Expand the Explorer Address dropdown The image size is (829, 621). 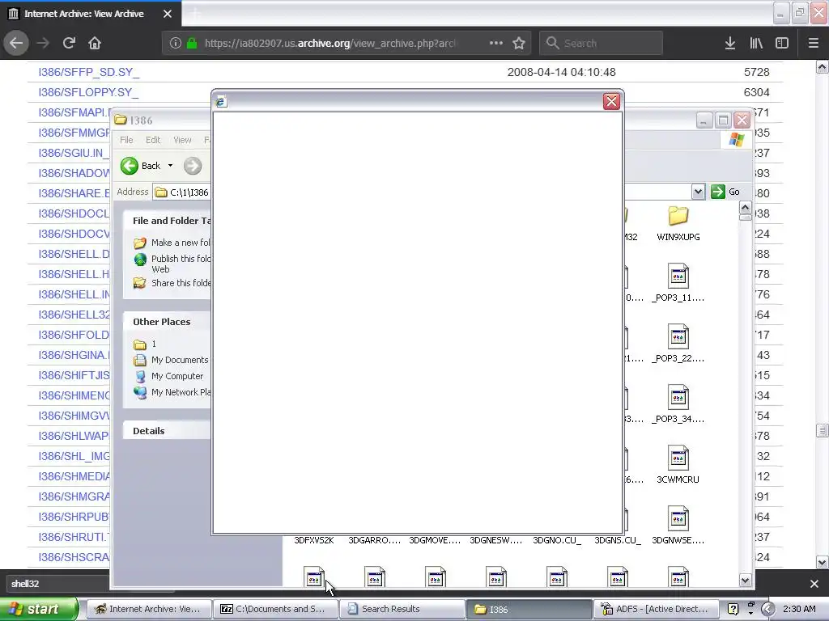click(698, 192)
